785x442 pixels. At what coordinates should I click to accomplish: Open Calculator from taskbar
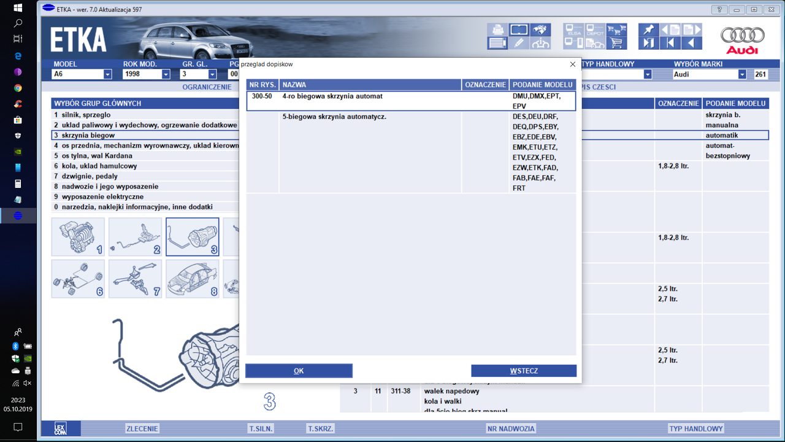[18, 184]
